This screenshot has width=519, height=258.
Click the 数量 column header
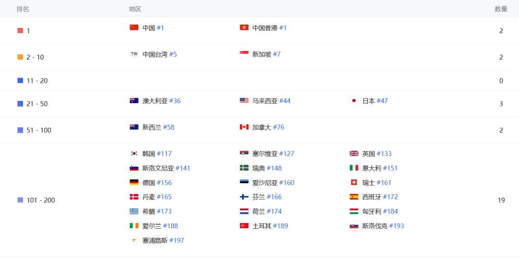[x=501, y=9]
